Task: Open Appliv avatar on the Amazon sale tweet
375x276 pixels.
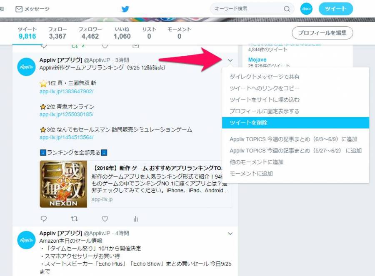Action: click(x=26, y=240)
